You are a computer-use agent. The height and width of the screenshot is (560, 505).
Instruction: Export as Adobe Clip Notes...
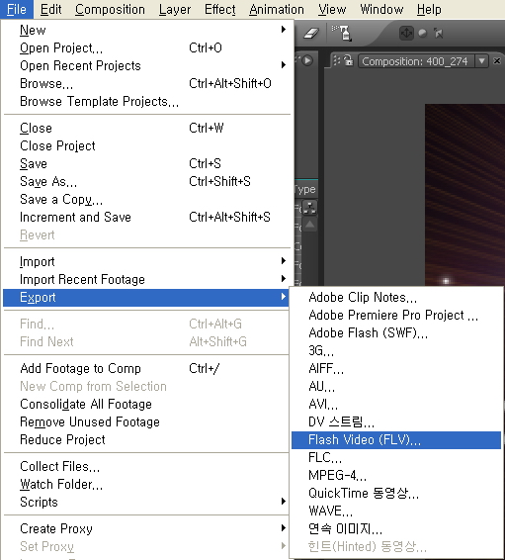click(x=396, y=297)
